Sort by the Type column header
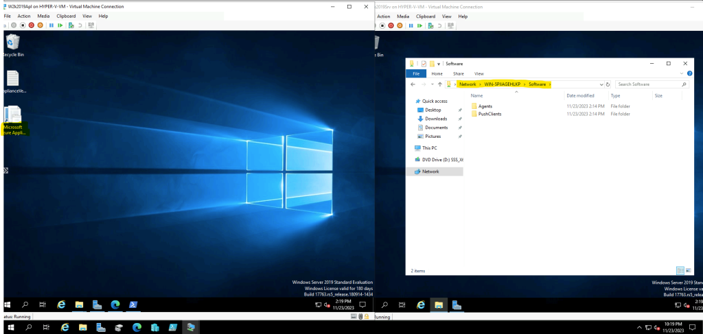703x334 pixels. (x=630, y=96)
